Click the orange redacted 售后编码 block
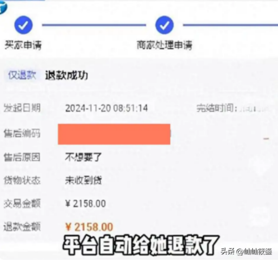Image resolution: width=278 pixels, height=261 pixels. click(x=114, y=134)
